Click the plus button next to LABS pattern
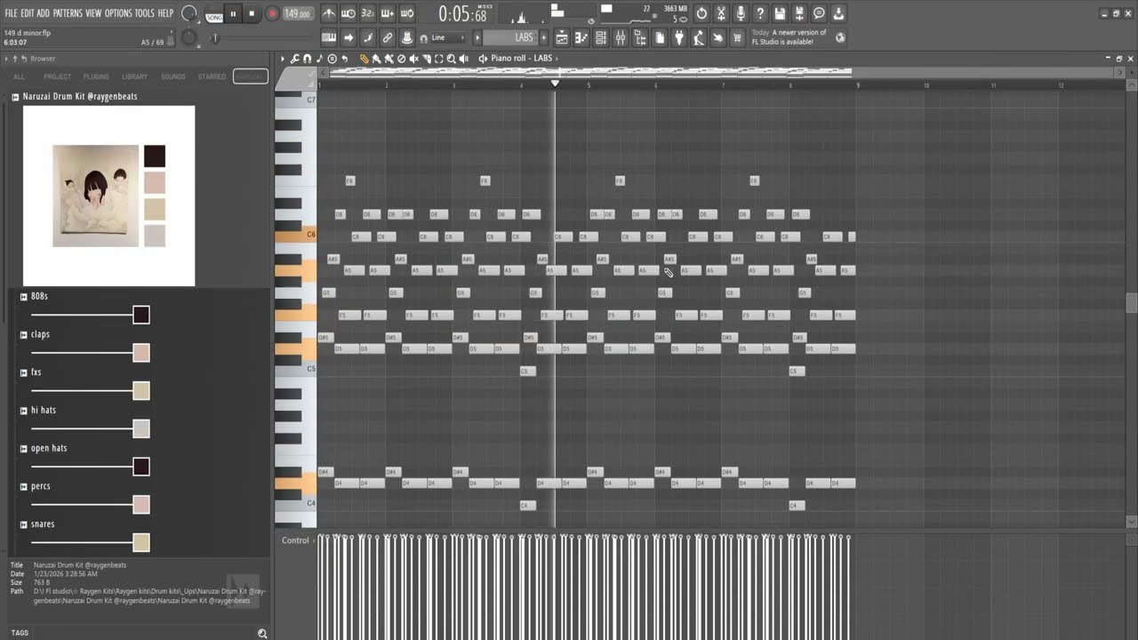Image resolution: width=1138 pixels, height=640 pixels. tap(544, 37)
